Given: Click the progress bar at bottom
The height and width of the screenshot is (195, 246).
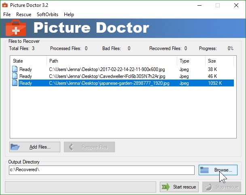Looking at the screenshot, I should pos(81,187).
